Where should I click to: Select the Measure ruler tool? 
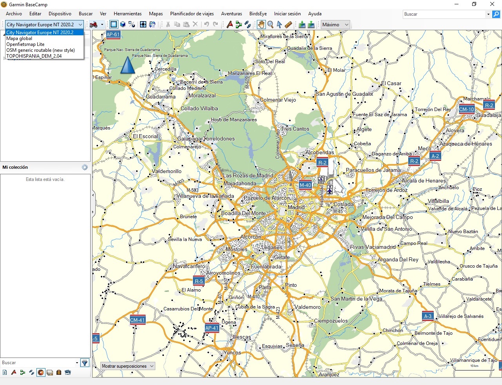[288, 24]
